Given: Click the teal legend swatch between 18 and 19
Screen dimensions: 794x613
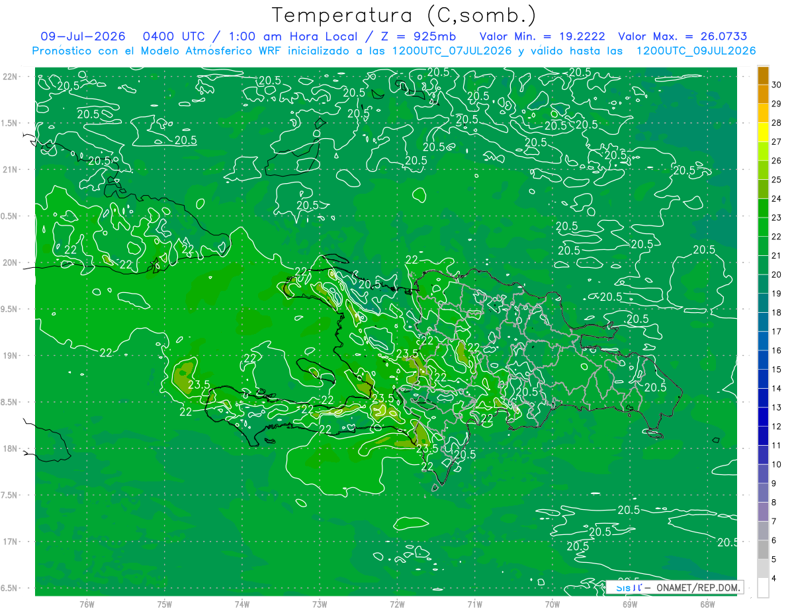Looking at the screenshot, I should [x=763, y=304].
